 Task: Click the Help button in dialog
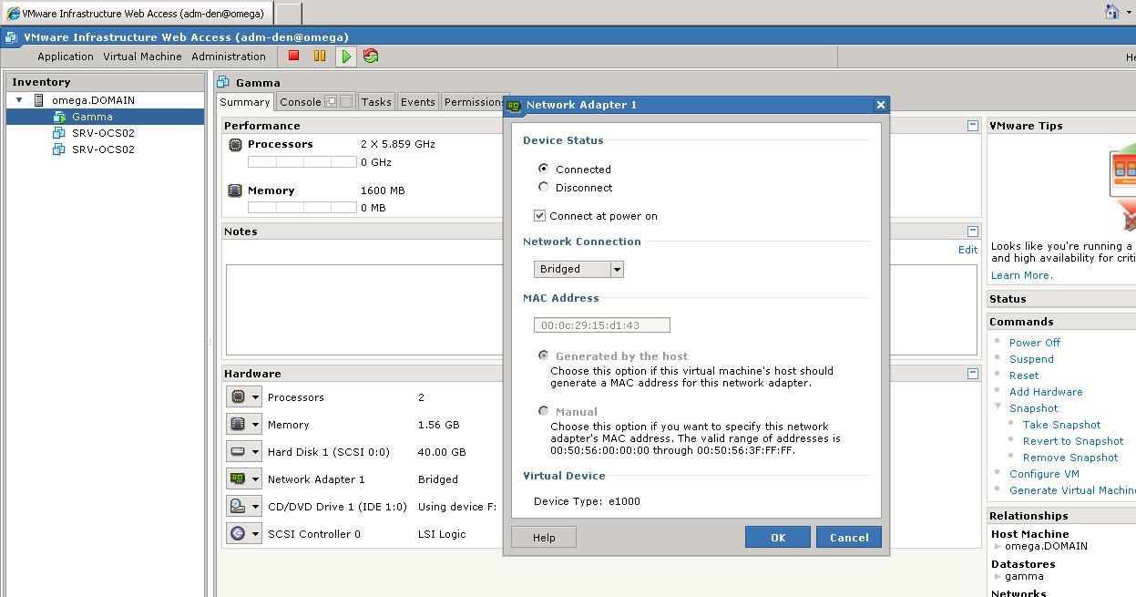(x=544, y=537)
